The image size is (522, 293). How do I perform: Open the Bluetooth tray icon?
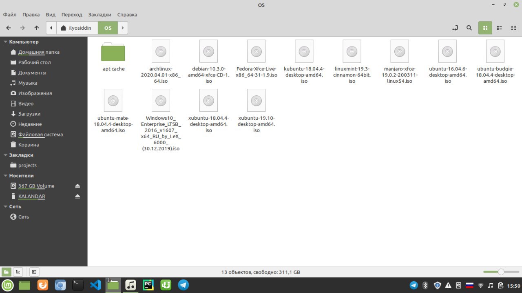[x=425, y=285]
